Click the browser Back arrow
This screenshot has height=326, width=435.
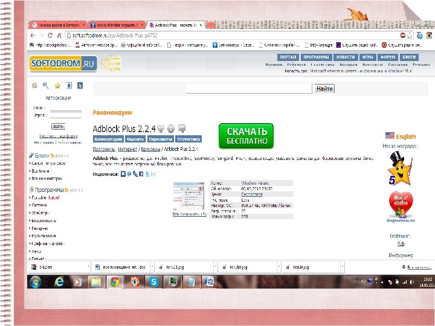pyautogui.click(x=33, y=36)
